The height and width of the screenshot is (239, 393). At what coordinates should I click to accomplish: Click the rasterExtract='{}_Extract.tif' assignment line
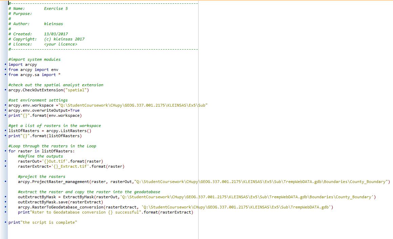71,166
